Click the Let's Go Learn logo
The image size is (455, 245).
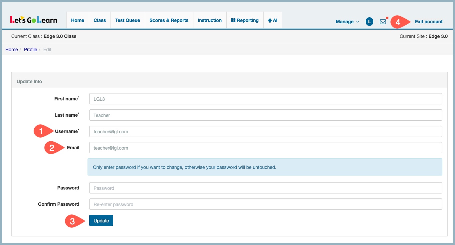click(34, 20)
